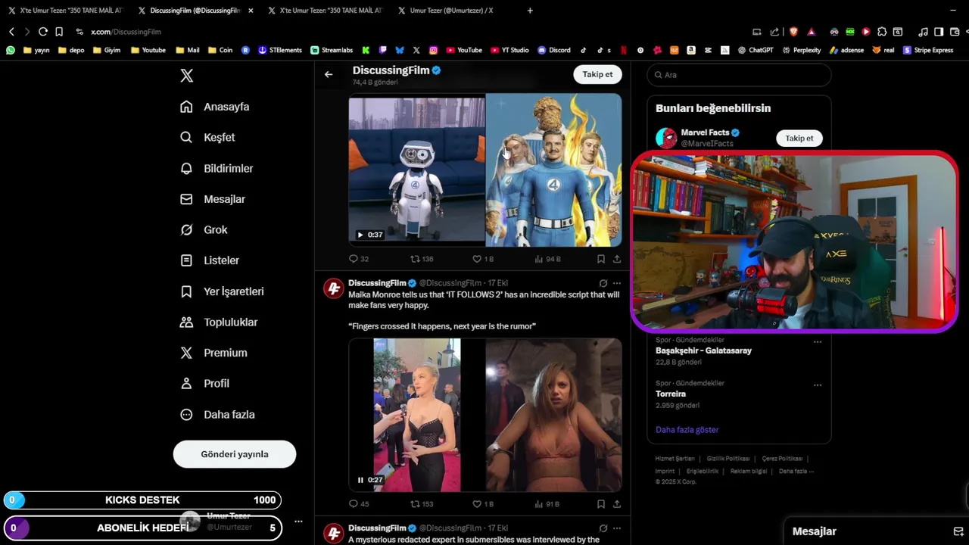View analytics showing 91 B views

pos(547,504)
